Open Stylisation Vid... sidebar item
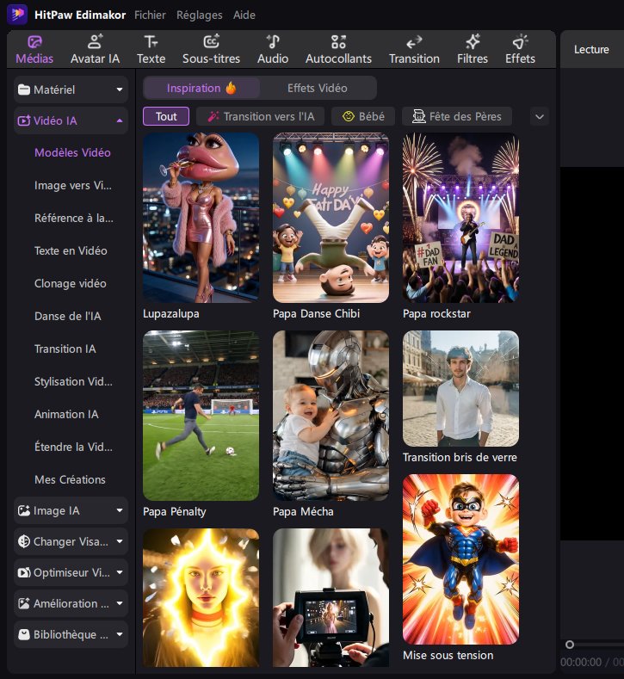Image resolution: width=624 pixels, height=679 pixels. pos(73,381)
